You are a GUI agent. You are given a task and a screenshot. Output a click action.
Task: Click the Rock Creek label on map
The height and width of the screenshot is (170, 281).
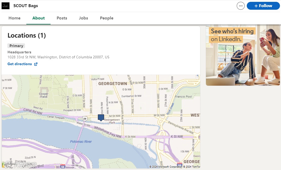tap(170, 109)
